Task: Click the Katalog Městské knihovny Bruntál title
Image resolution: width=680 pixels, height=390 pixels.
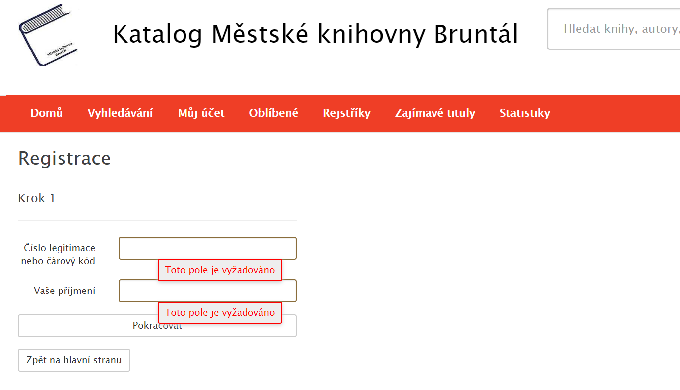Action: click(x=315, y=34)
